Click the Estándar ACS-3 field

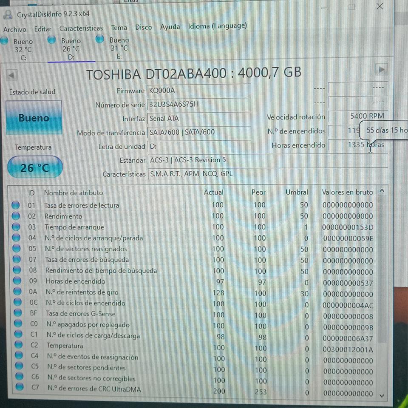(x=267, y=160)
